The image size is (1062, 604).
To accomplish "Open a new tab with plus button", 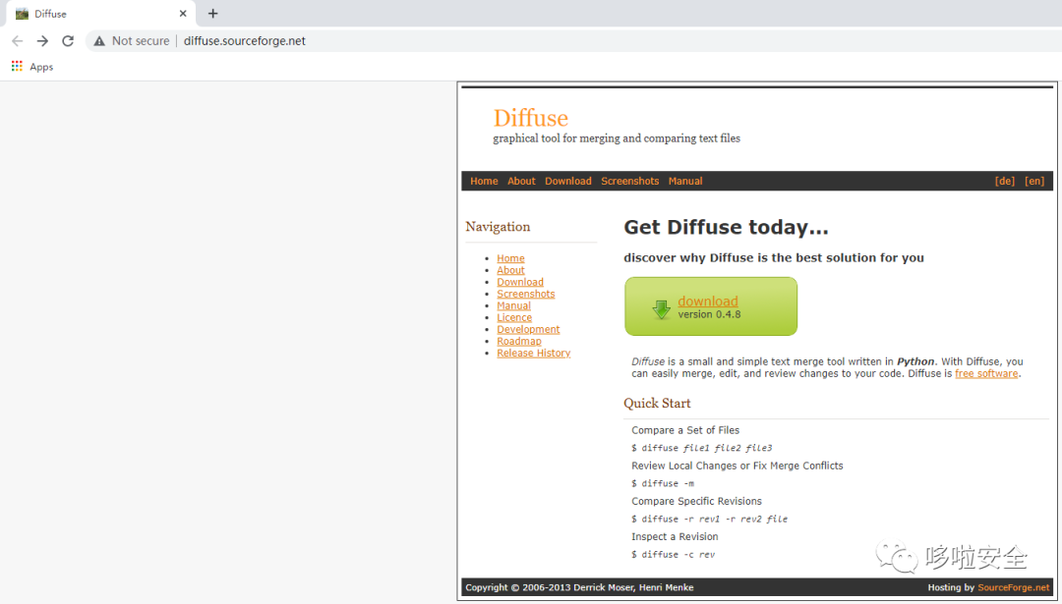I will [212, 14].
